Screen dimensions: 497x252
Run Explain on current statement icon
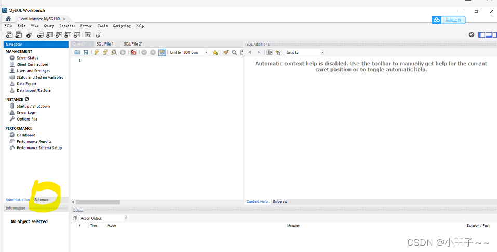(114, 52)
